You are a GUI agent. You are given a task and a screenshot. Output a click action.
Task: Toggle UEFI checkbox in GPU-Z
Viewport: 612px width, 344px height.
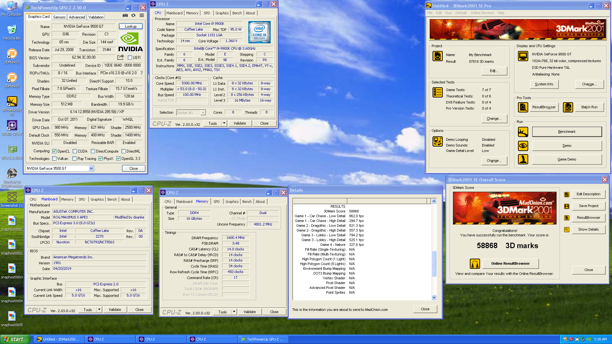(x=130, y=58)
